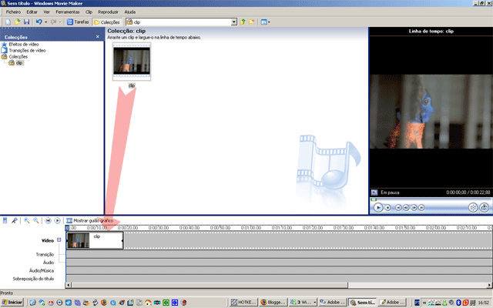Open the Ferramentas menu
The image size is (493, 308).
click(x=68, y=12)
